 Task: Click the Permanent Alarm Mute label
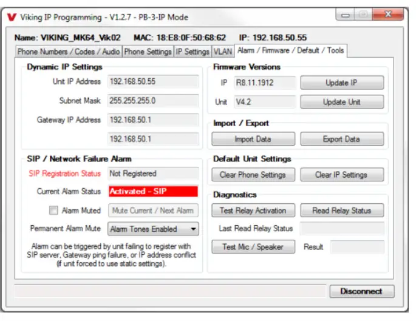coord(65,229)
